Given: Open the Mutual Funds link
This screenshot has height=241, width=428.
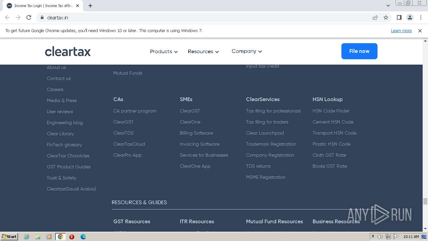Looking at the screenshot, I should point(128,73).
